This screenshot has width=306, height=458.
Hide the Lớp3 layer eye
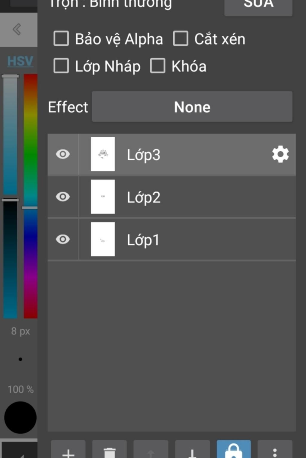pos(63,154)
